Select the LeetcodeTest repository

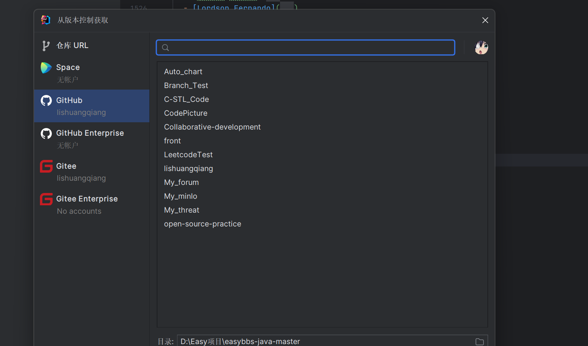[x=188, y=155]
